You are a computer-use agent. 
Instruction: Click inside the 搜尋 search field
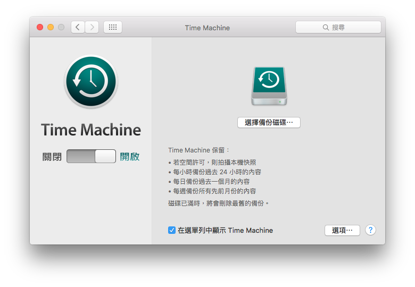[338, 27]
